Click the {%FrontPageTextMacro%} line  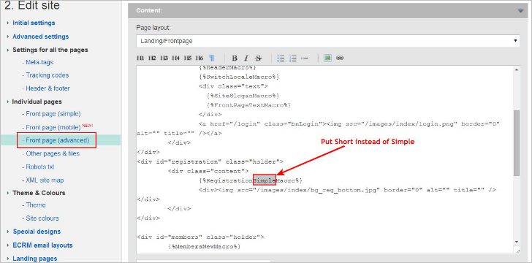248,105
